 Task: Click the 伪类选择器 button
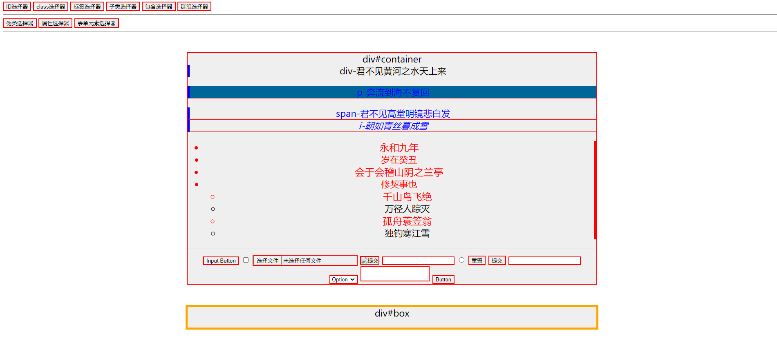20,23
